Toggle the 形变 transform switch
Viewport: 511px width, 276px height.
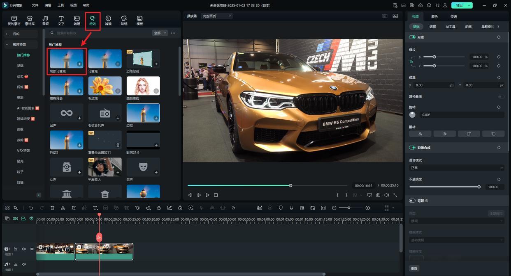pos(412,37)
